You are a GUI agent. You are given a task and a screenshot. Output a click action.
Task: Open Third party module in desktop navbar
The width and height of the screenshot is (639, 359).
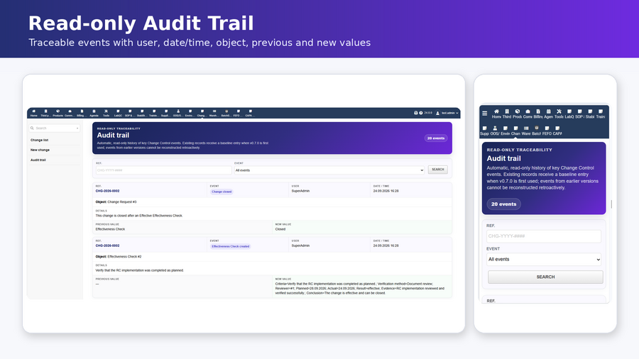click(x=45, y=113)
